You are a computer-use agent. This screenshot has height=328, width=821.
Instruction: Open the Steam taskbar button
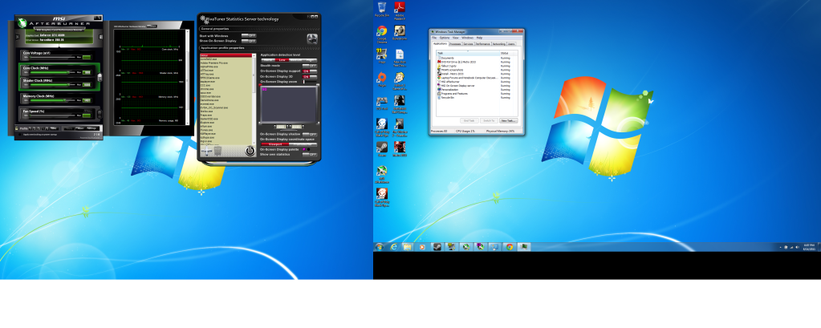pos(436,247)
